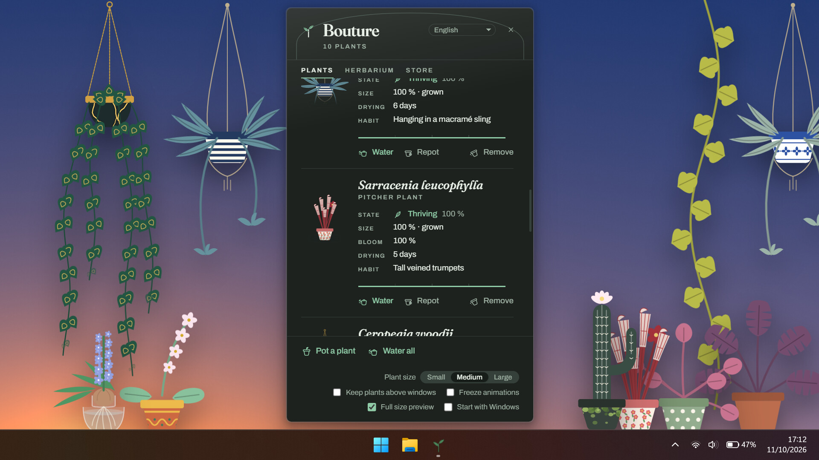This screenshot has width=819, height=460.
Task: Click the Sarracenia leucophylla plant name
Action: 421,185
